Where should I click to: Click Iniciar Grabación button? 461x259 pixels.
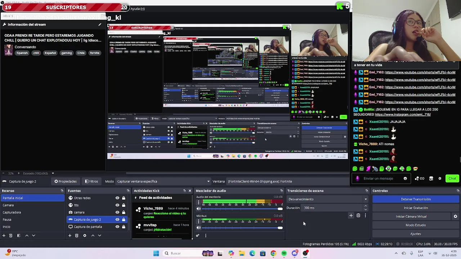click(416, 208)
